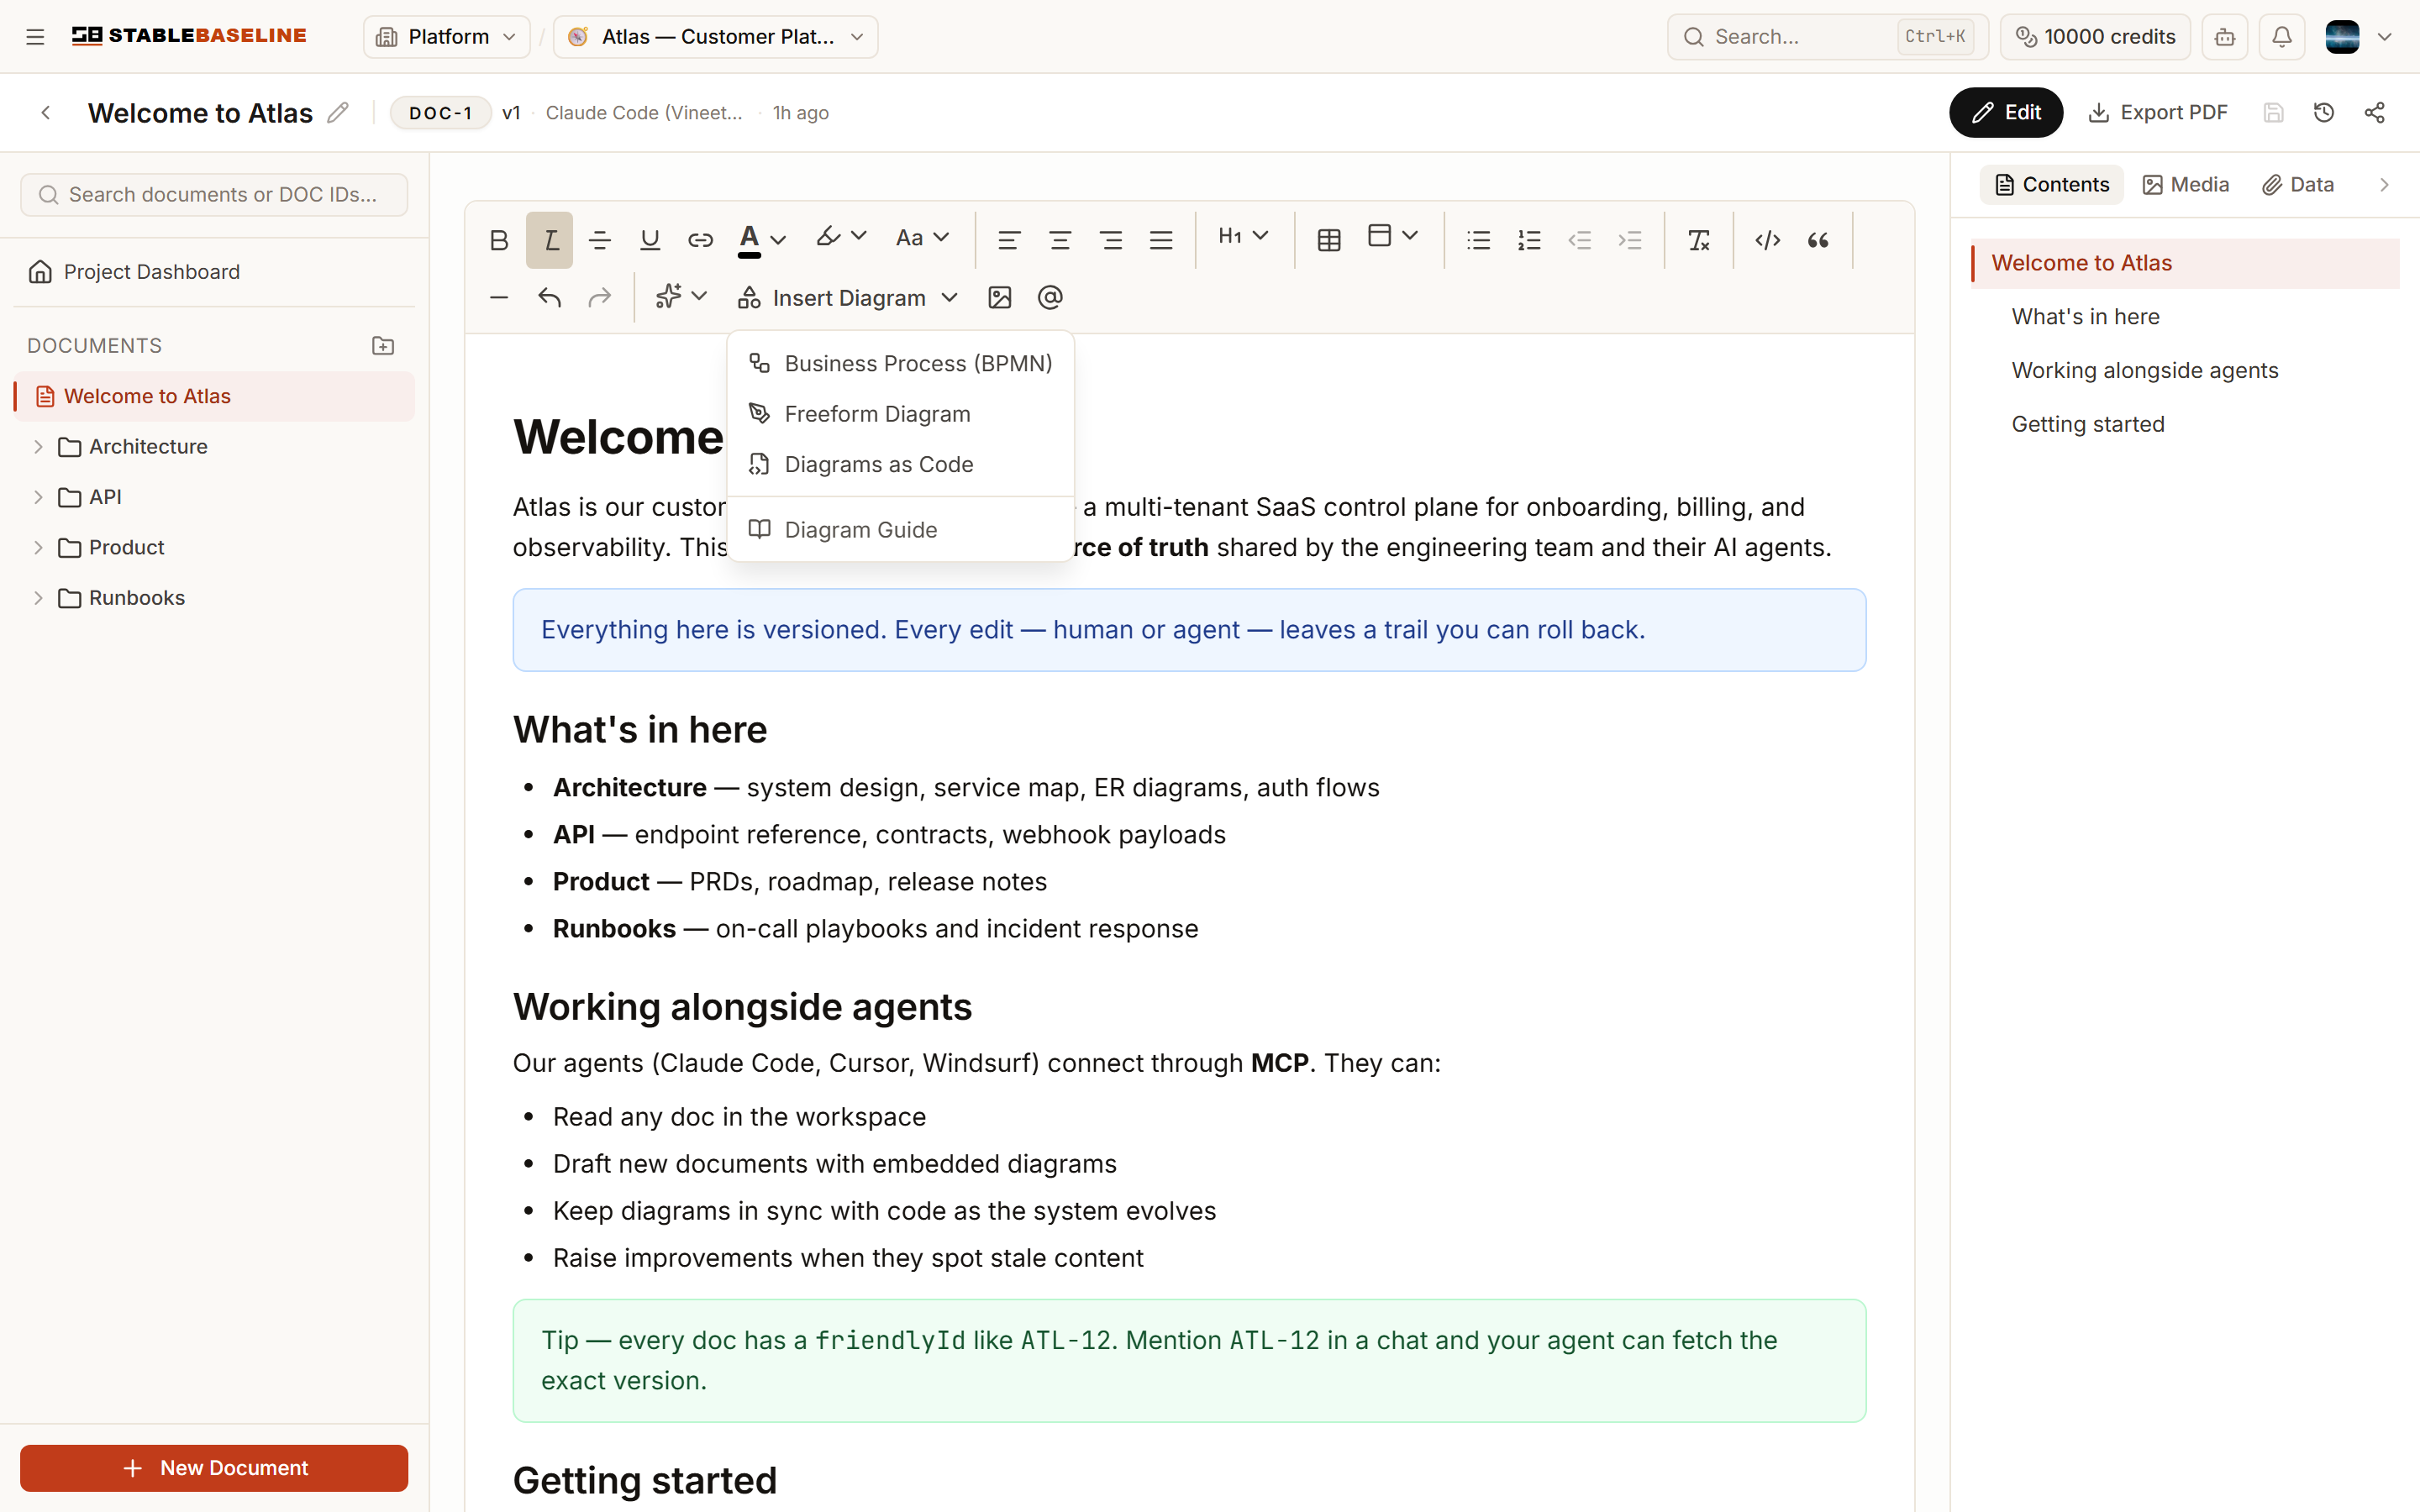
Task: Collapse the Insert Diagram dropdown
Action: coord(848,298)
